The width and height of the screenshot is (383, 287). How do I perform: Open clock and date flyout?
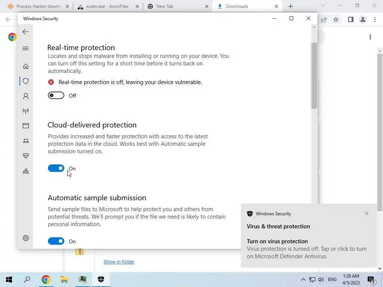click(x=351, y=280)
